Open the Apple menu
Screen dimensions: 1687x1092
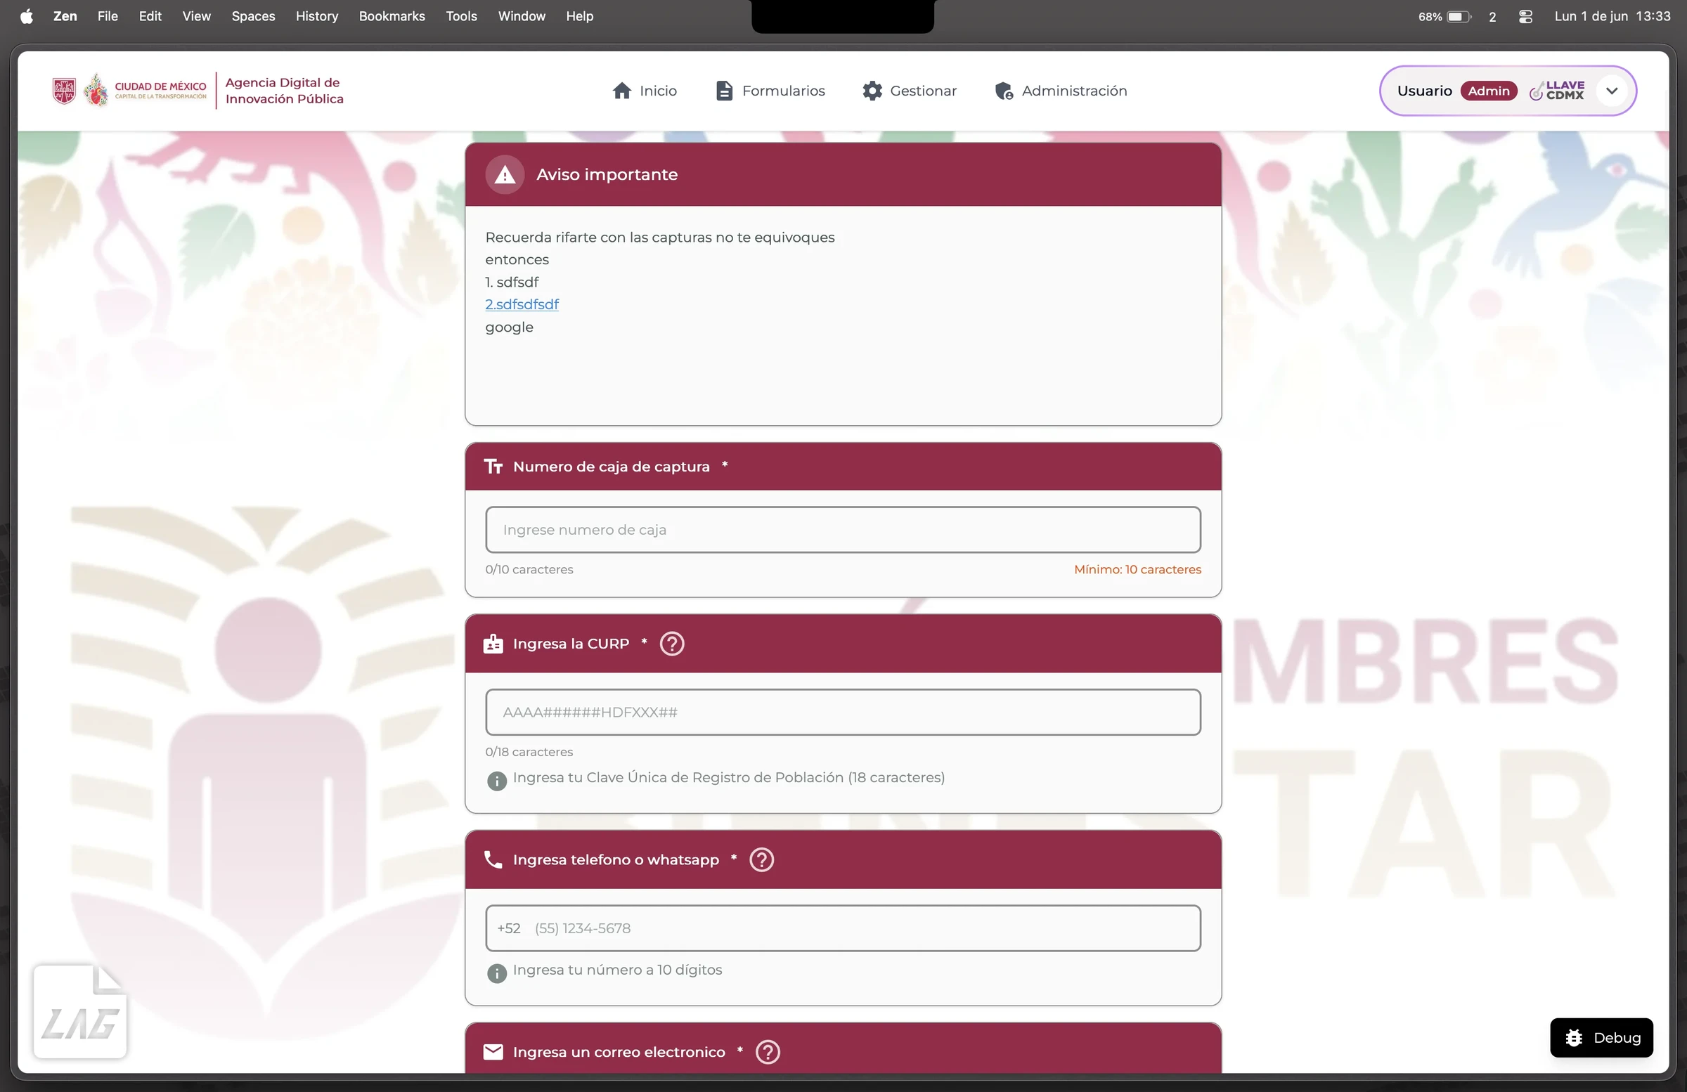pos(27,15)
